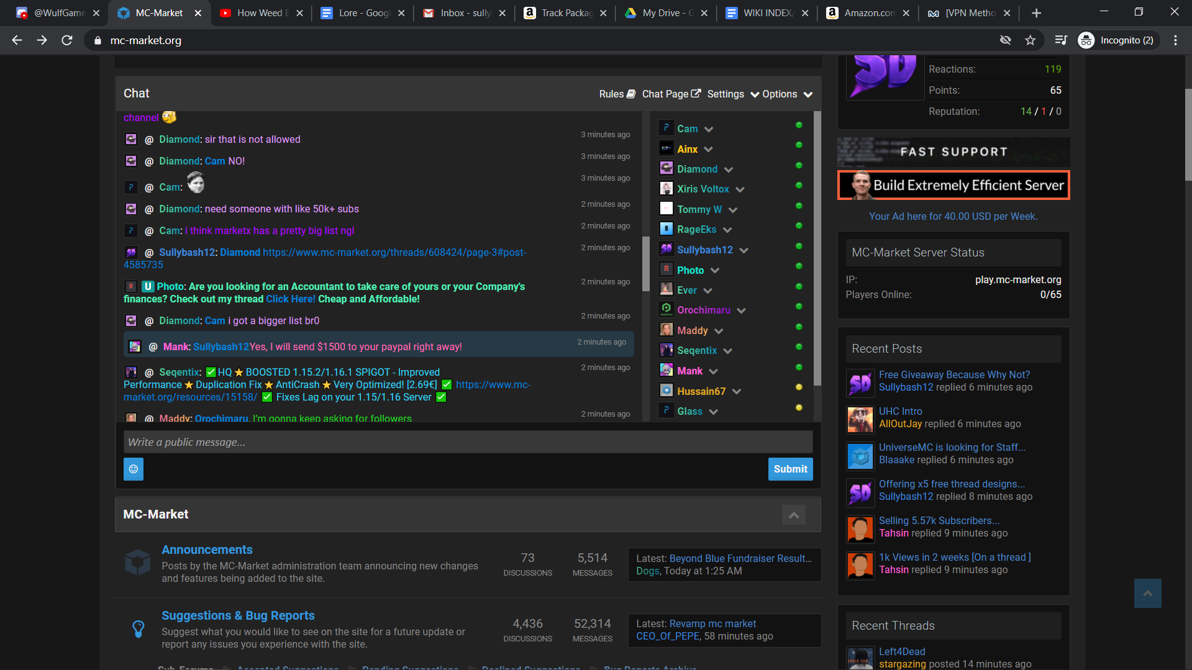Open the Left4Dead recent thread
The height and width of the screenshot is (670, 1192).
click(x=902, y=652)
